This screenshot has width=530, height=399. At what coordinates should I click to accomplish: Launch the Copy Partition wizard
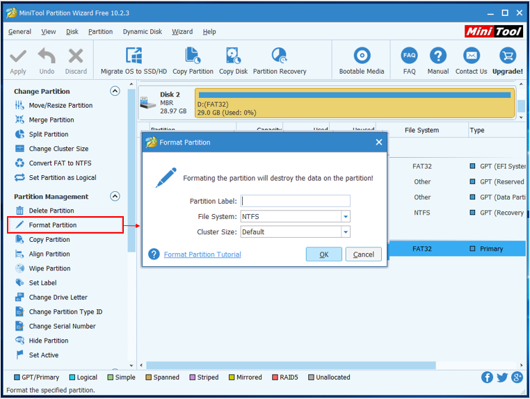[193, 60]
